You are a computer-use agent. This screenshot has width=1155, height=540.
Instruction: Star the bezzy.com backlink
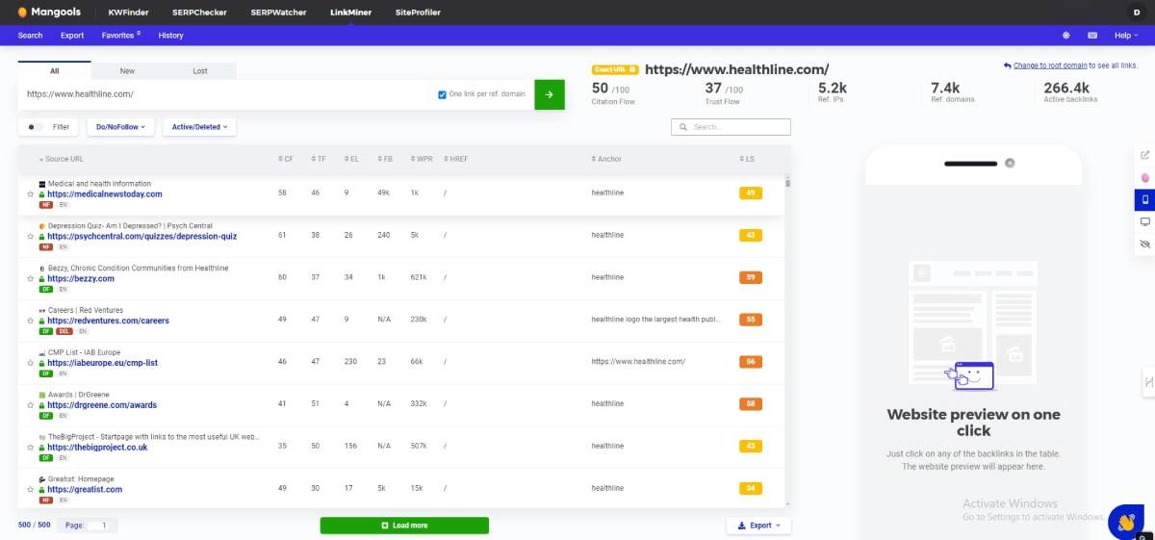pos(30,279)
